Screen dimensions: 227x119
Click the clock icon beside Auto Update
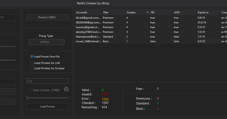tap(66, 89)
